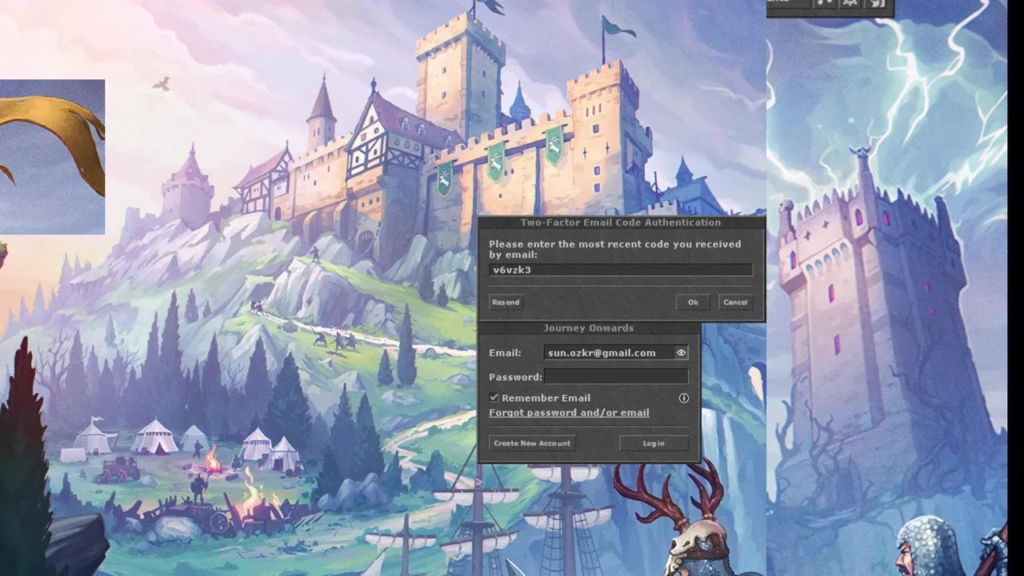Select the golden artwork thumbnail at left

52,157
